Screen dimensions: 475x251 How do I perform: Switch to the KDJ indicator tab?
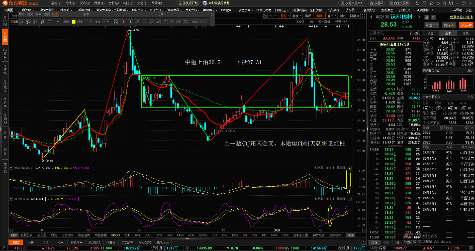127,235
